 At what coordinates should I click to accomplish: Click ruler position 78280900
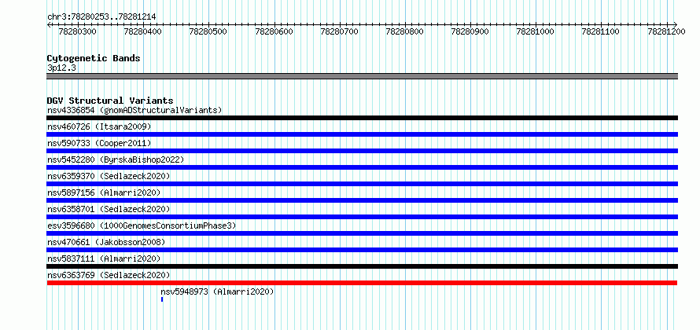pos(471,31)
